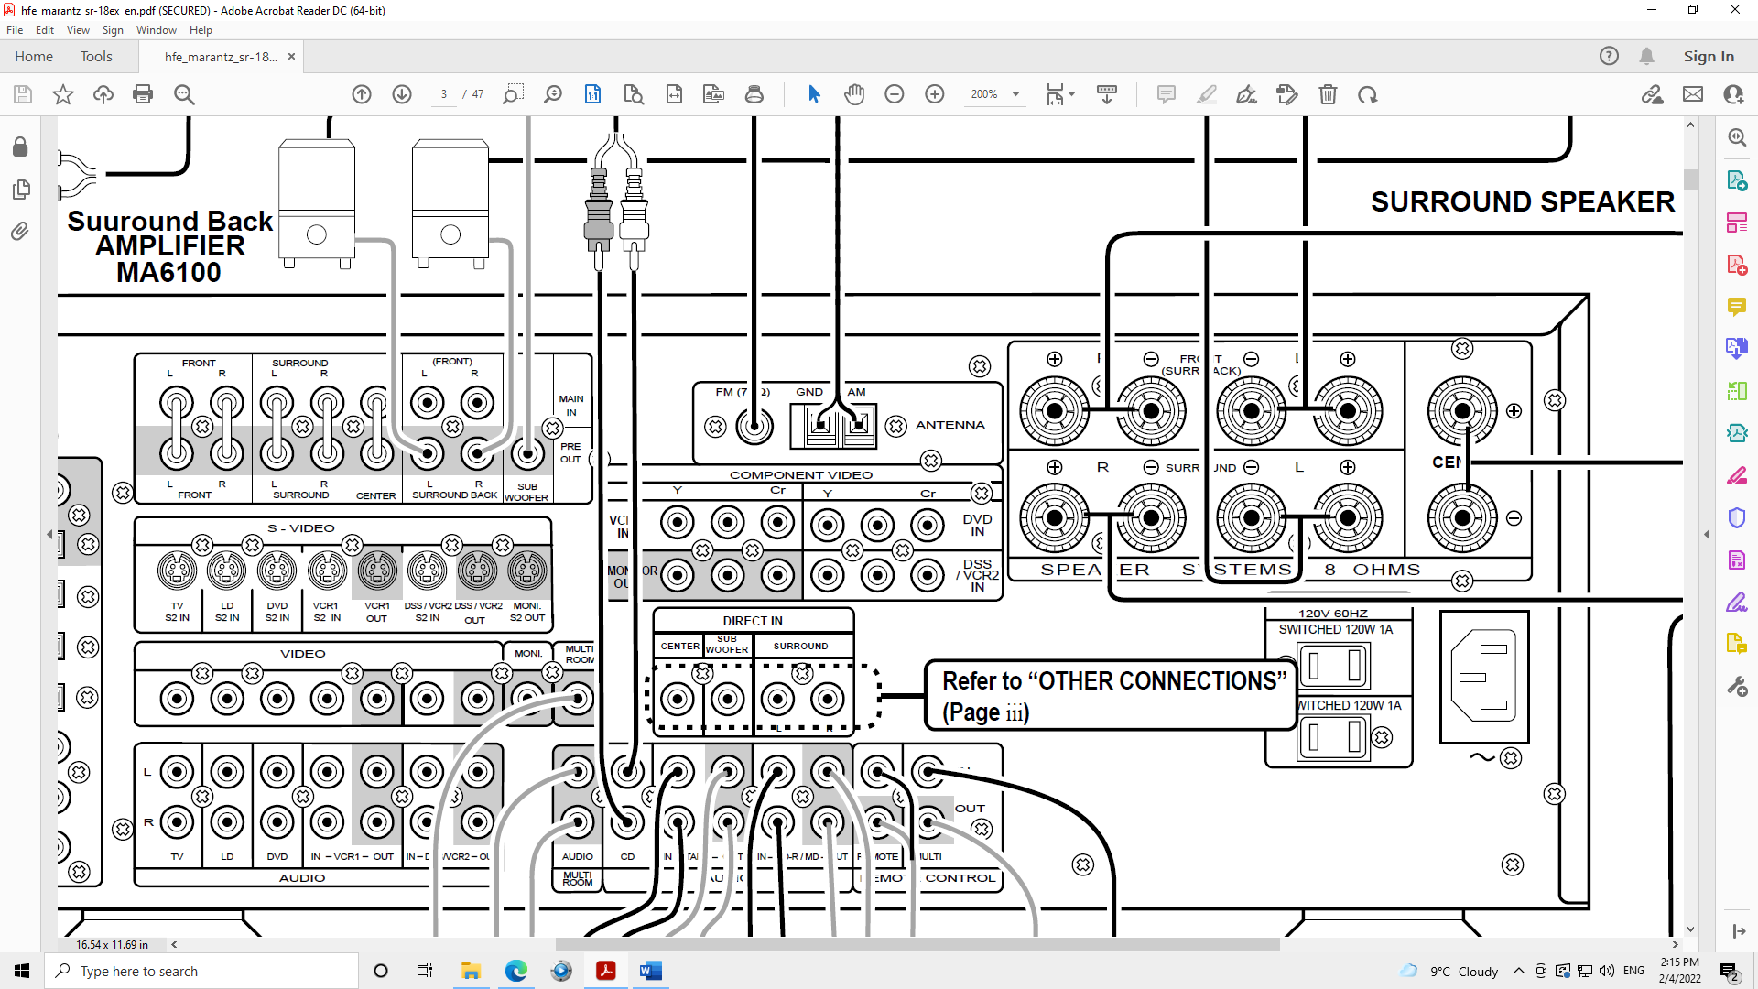1758x989 pixels.
Task: Rotate the page view clockwise
Action: pos(1368,94)
